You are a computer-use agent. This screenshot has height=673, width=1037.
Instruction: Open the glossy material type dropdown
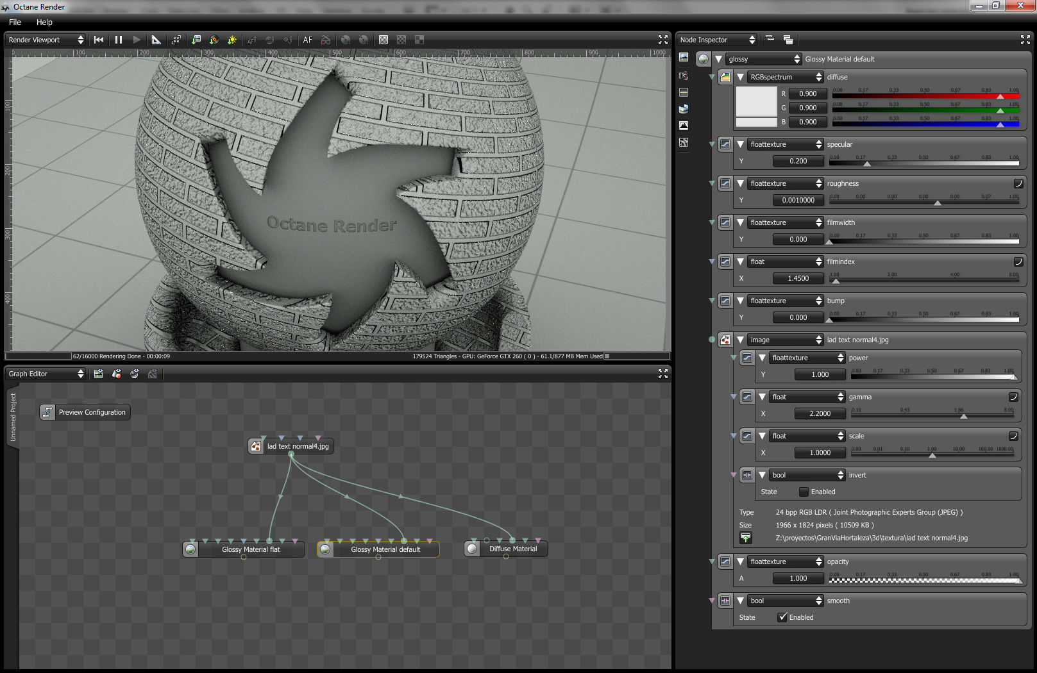[764, 59]
